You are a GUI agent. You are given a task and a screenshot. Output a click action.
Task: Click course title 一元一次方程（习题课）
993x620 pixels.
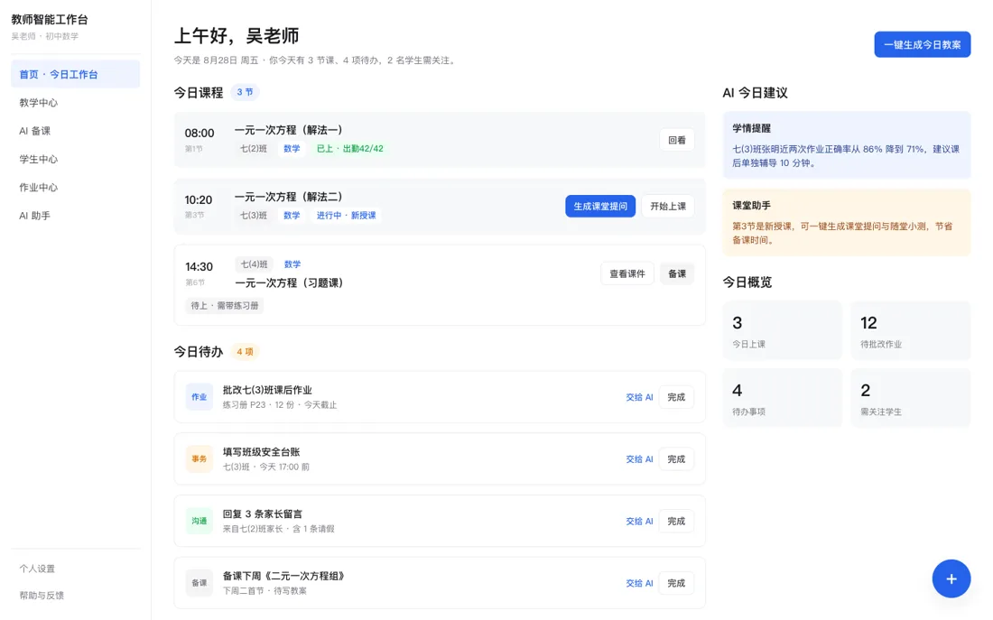[290, 283]
